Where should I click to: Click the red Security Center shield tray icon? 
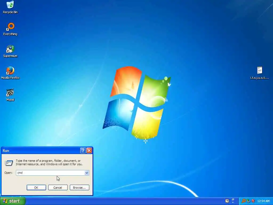click(253, 201)
